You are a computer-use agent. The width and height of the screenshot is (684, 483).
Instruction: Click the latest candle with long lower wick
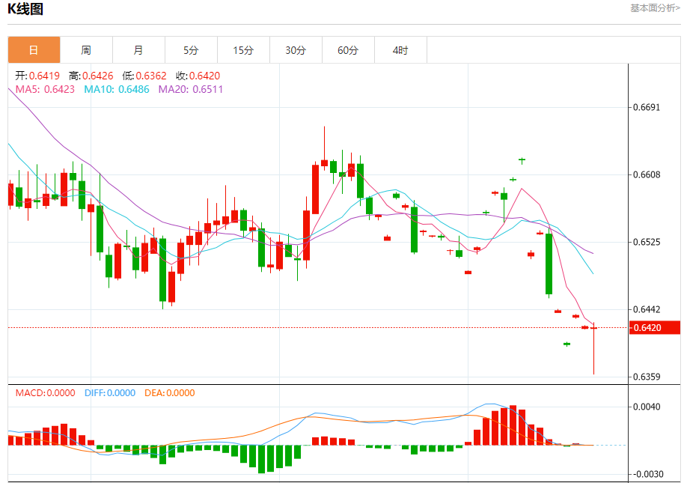tap(593, 348)
